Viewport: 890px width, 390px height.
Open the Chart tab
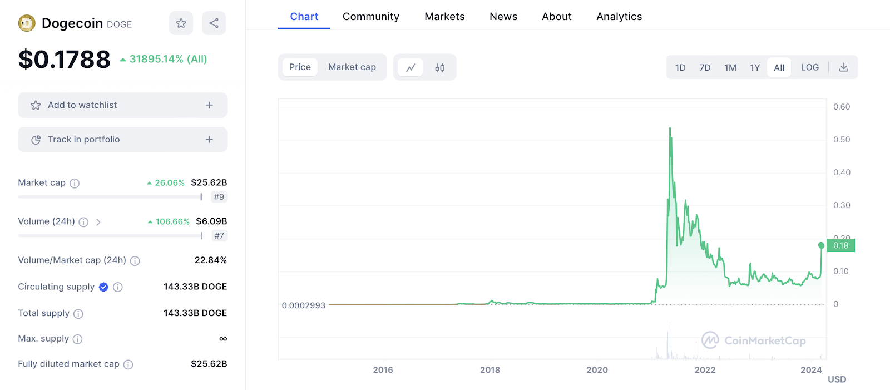point(304,17)
